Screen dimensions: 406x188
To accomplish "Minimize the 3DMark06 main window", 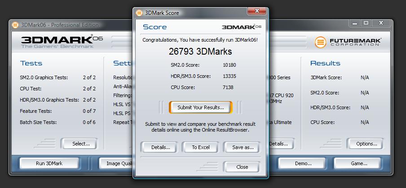I will [354, 23].
